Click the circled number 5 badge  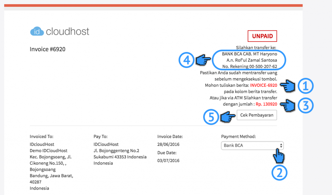click(211, 117)
